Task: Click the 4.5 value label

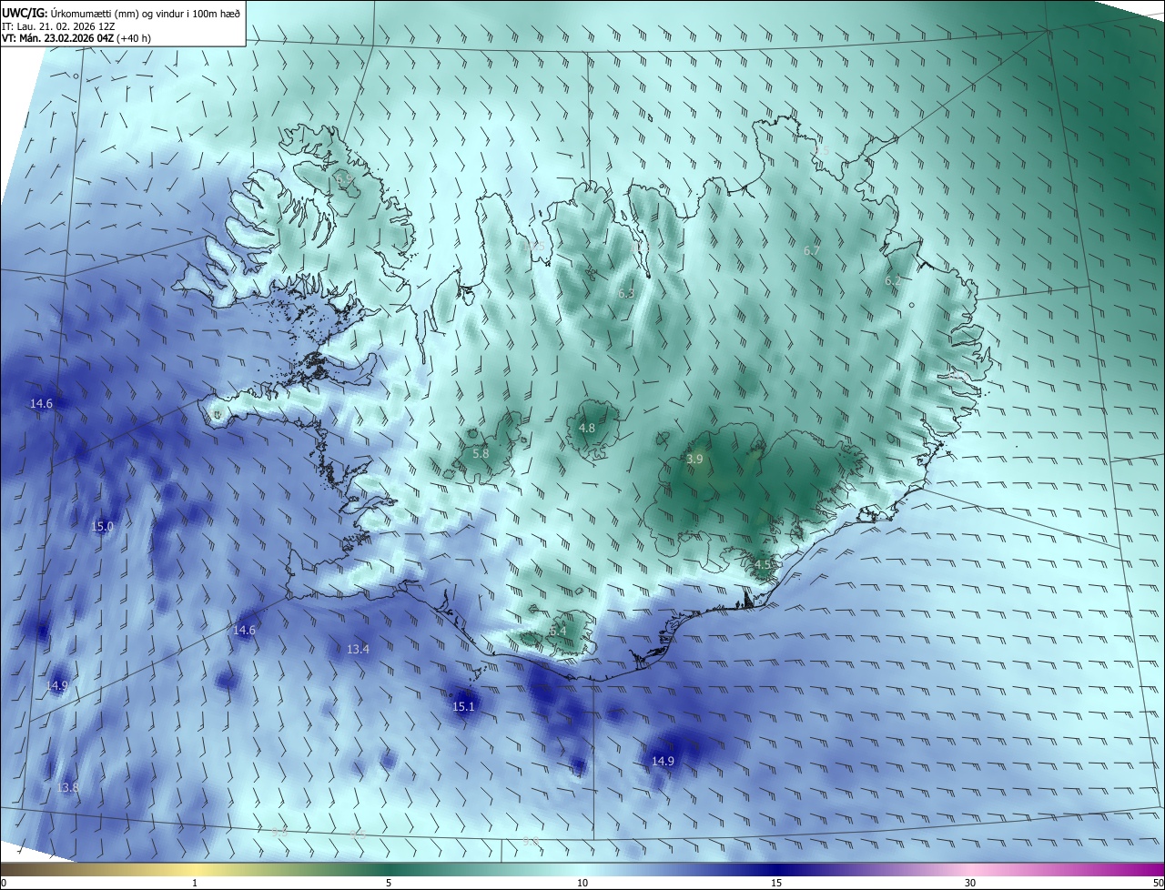Action: pyautogui.click(x=763, y=565)
